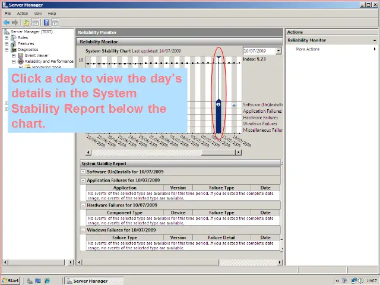
Task: Click the Back arrow toolbar icon
Action: (7, 23)
